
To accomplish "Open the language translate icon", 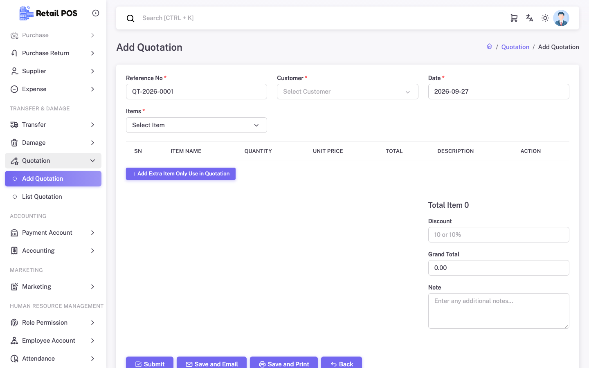I will pos(530,18).
